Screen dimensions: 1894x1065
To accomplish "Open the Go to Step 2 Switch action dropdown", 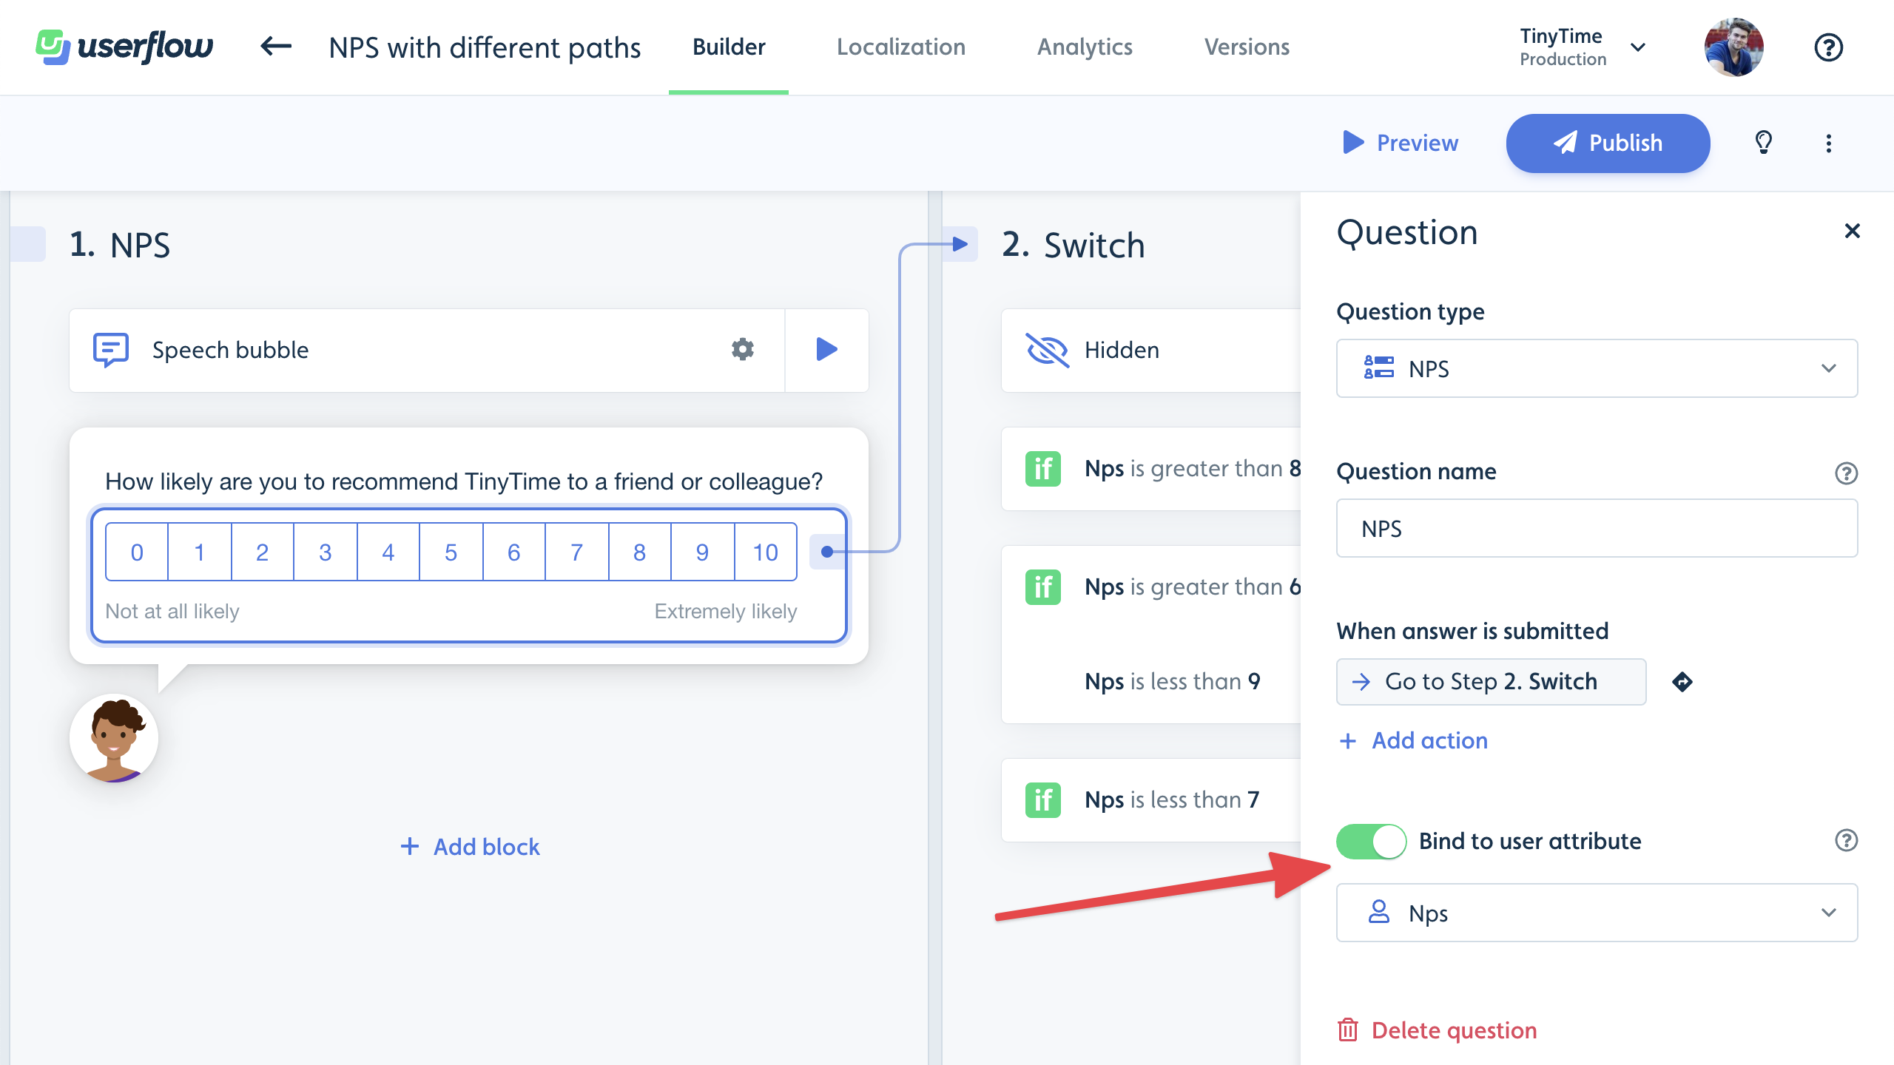I will tap(1493, 680).
